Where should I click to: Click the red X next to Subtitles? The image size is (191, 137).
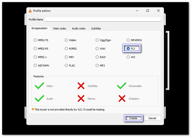[x=81, y=86]
